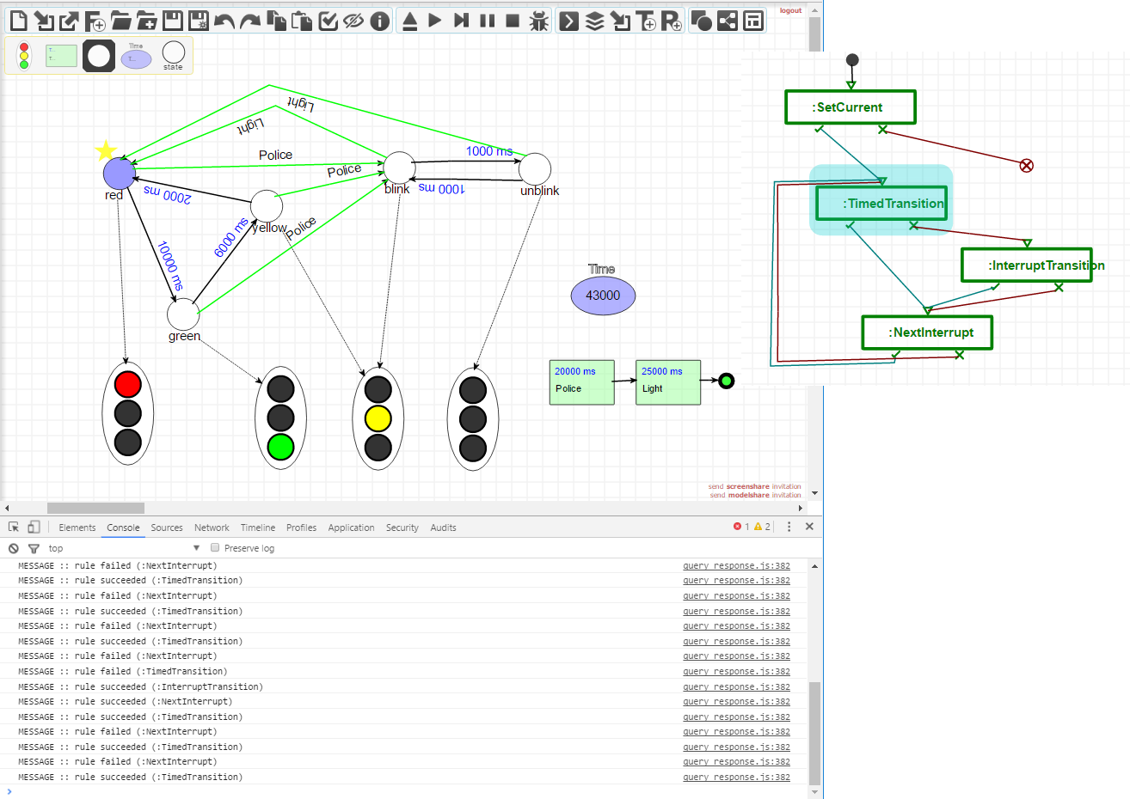
Task: Click the send screenshare invitation link
Action: coord(754,486)
